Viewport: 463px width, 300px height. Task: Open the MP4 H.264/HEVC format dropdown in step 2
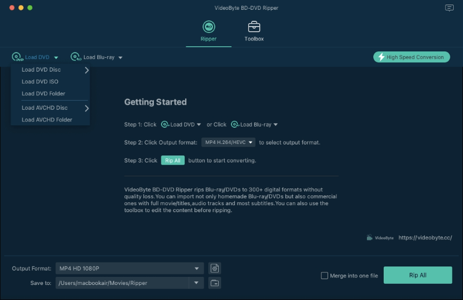pos(228,142)
